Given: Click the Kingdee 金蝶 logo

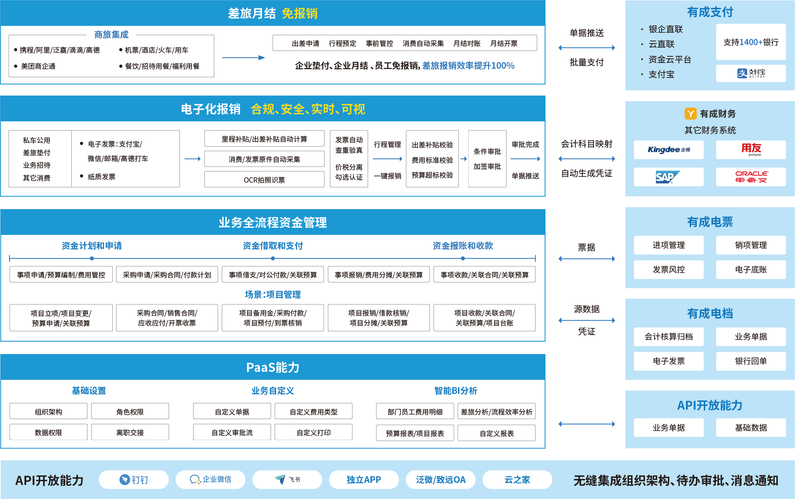Looking at the screenshot, I should tap(668, 149).
